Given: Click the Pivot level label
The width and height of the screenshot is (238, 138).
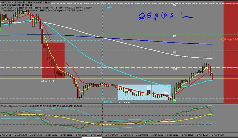Looking at the screenshot, I should click(174, 69).
